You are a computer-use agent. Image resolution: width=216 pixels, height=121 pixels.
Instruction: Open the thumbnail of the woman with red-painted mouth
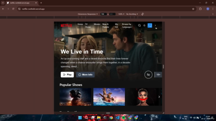coord(143,97)
